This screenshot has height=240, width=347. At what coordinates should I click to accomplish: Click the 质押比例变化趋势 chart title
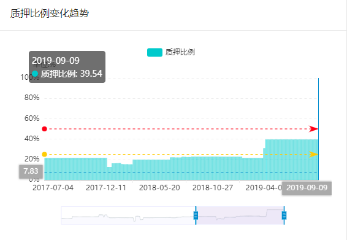click(50, 14)
